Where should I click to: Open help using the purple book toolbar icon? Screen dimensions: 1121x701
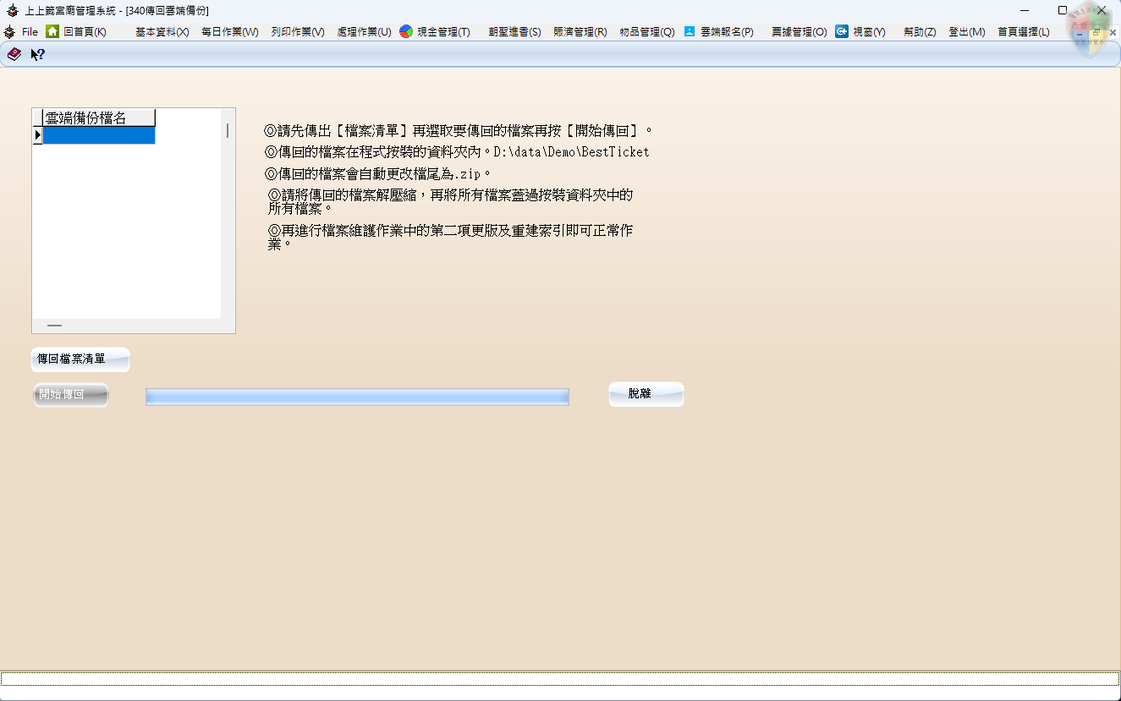(x=13, y=54)
